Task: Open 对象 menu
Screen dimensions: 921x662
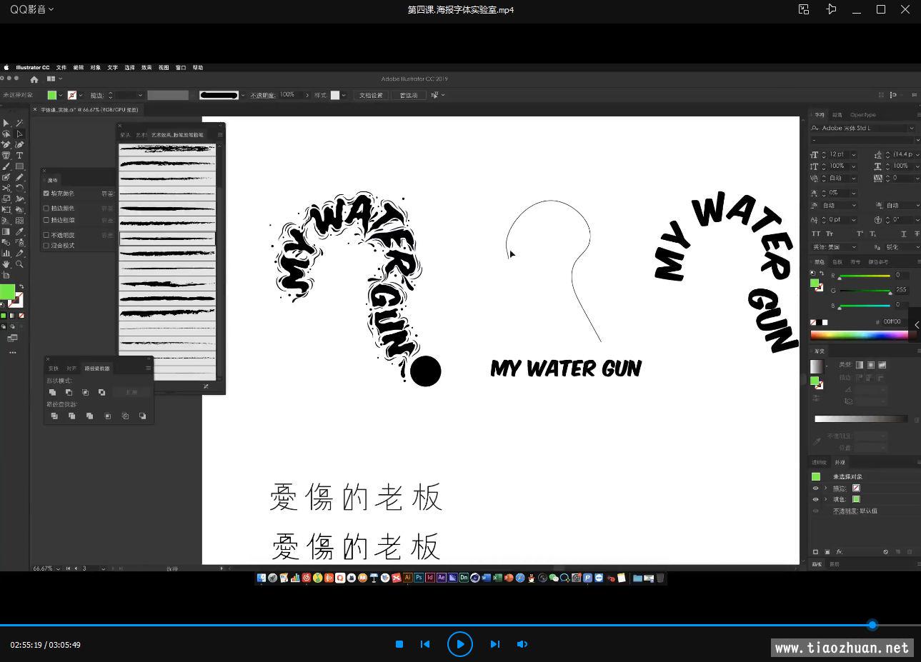Action: coord(96,68)
